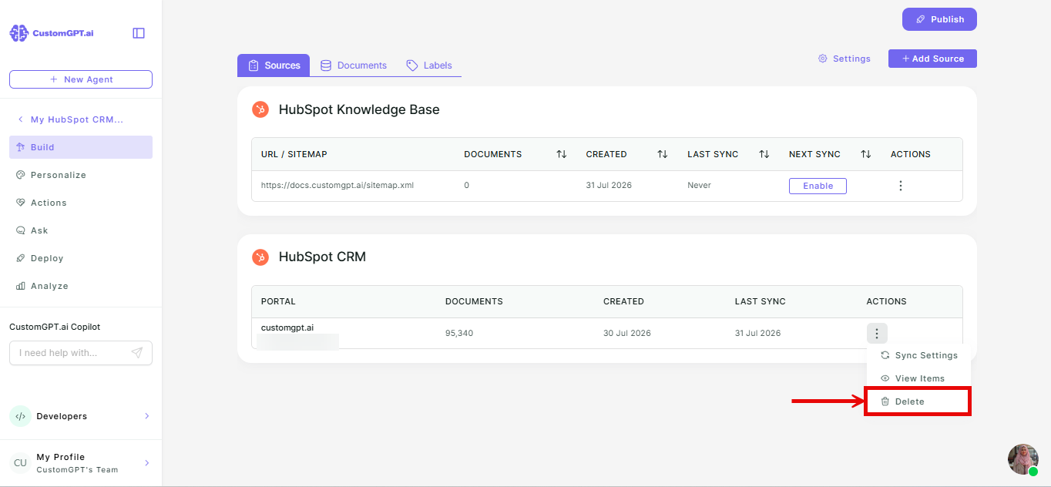Collapse the sidebar panel toggle icon
Viewport: 1051px width, 487px height.
click(x=139, y=33)
